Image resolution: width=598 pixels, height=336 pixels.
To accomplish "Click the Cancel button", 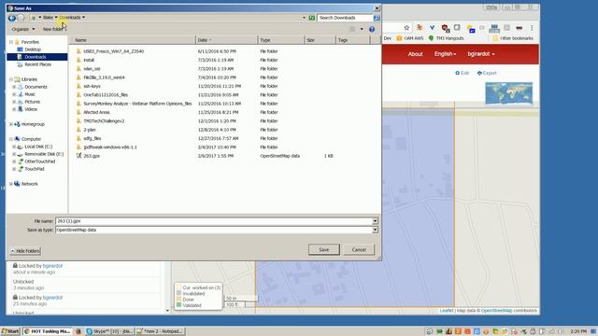I will 359,250.
